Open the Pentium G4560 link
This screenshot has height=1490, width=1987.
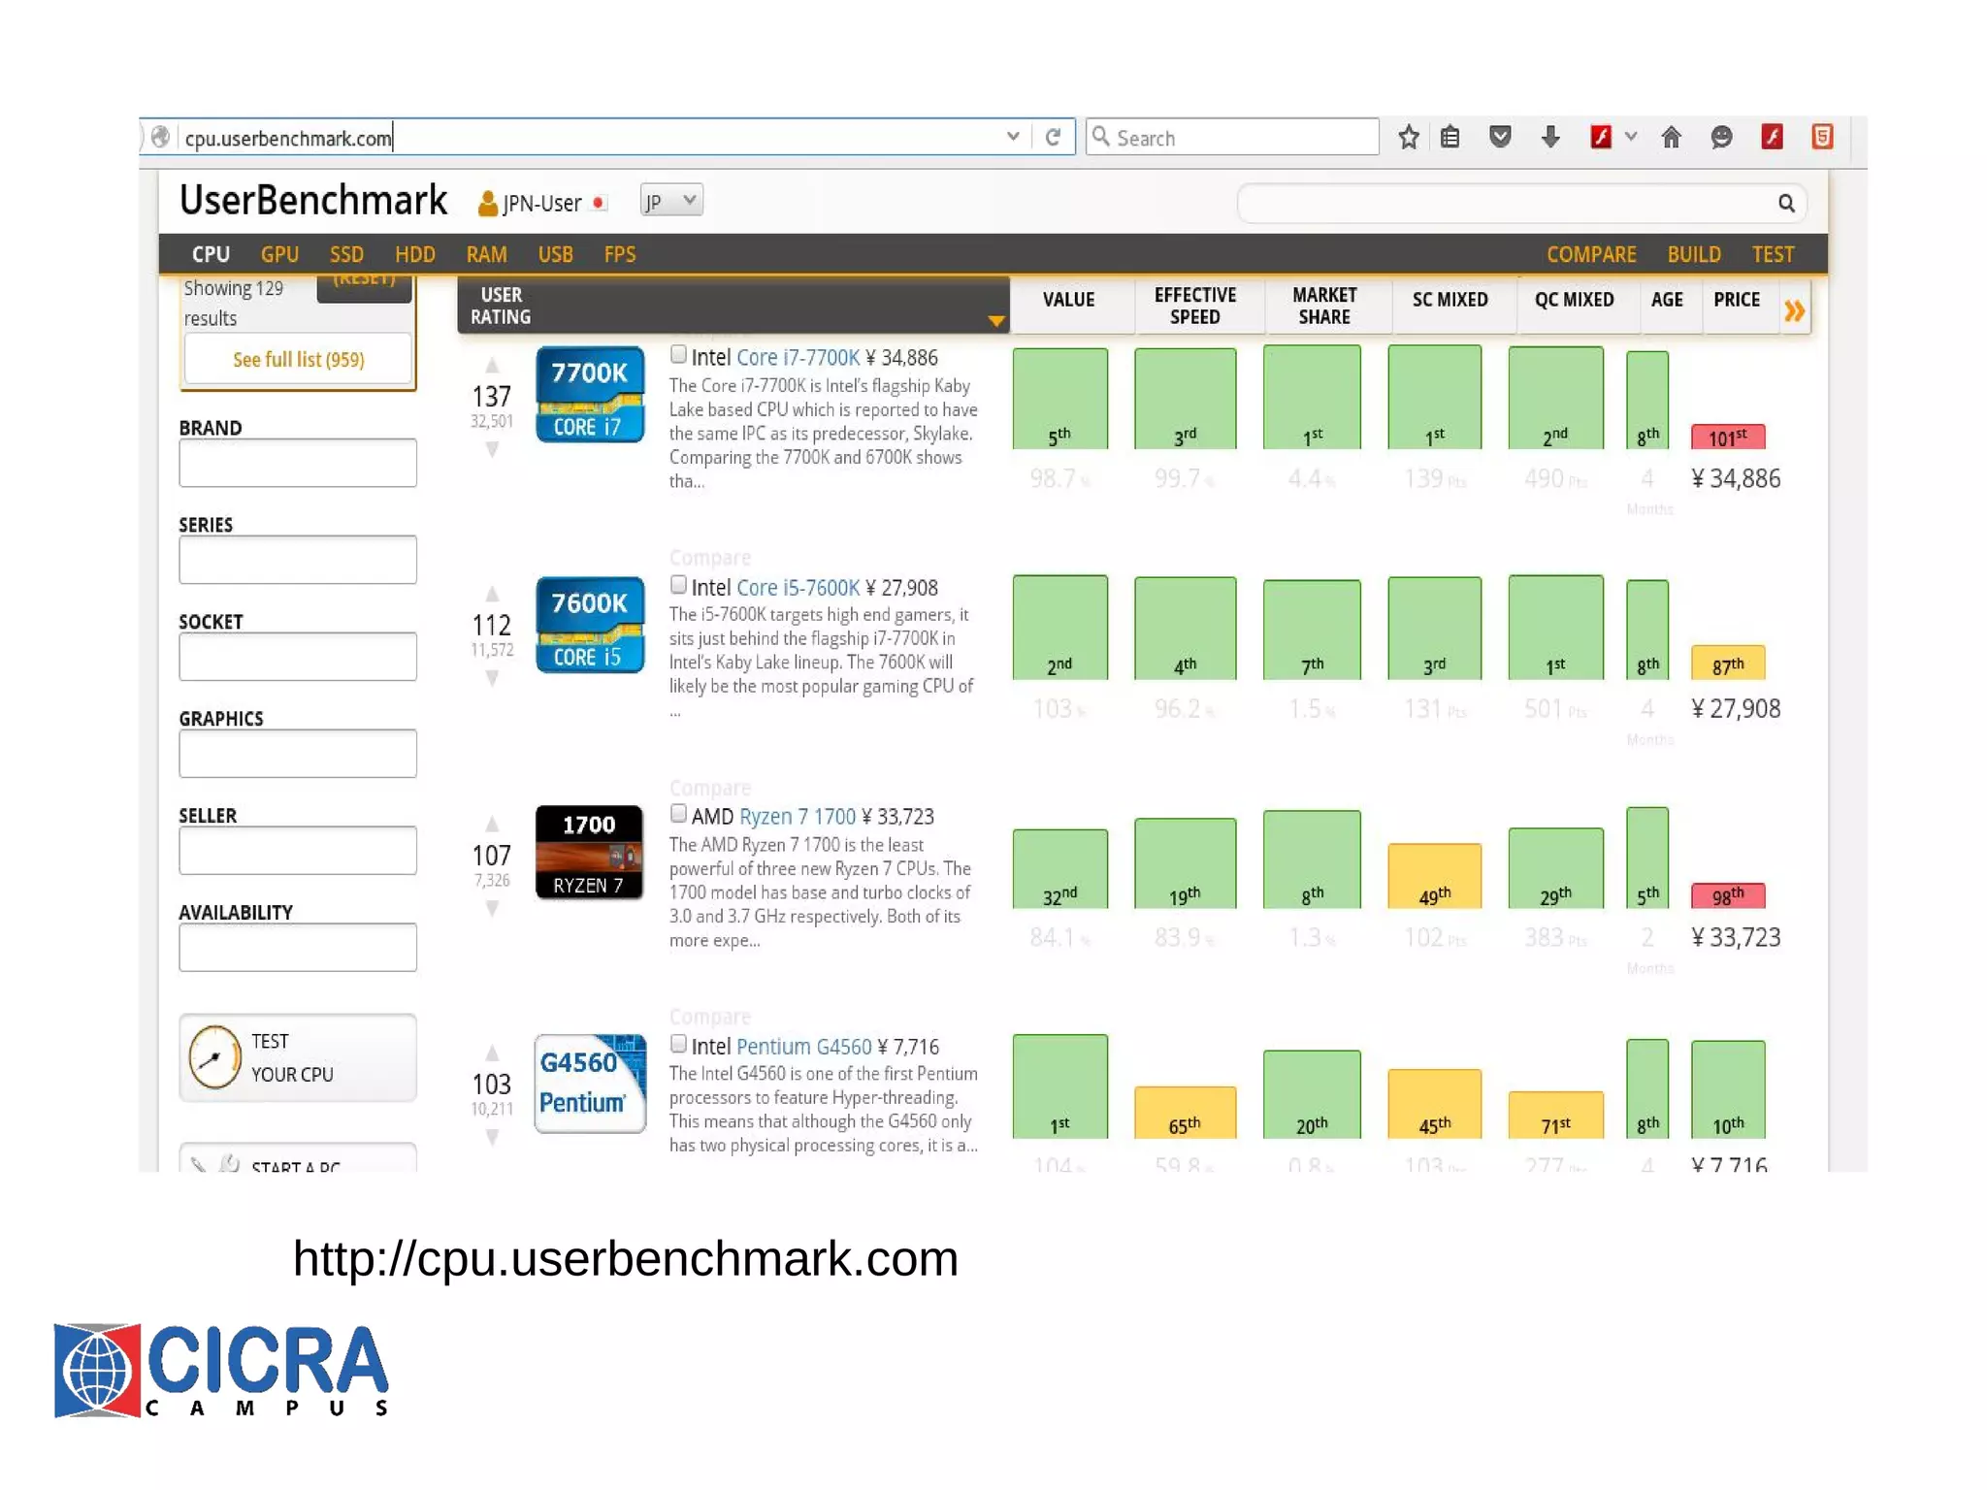803,1046
